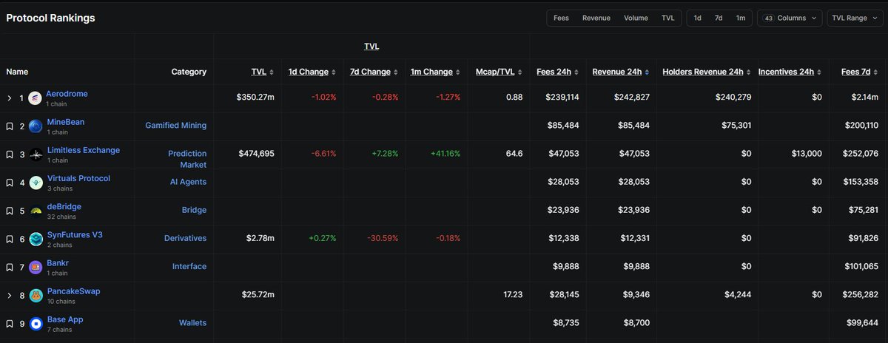888x343 pixels.
Task: Click the deBridge logo icon
Action: pyautogui.click(x=35, y=211)
